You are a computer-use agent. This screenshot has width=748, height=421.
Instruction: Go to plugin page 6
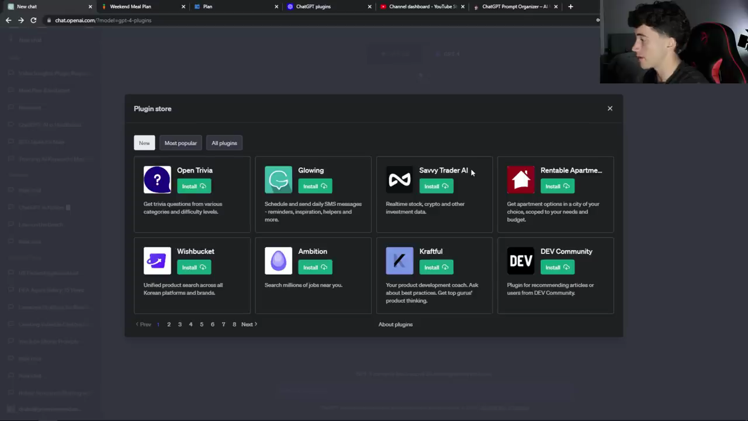coord(213,325)
